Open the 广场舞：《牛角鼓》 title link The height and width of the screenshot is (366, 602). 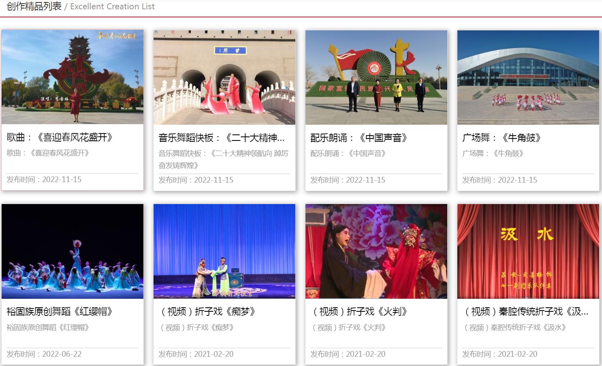pyautogui.click(x=502, y=138)
